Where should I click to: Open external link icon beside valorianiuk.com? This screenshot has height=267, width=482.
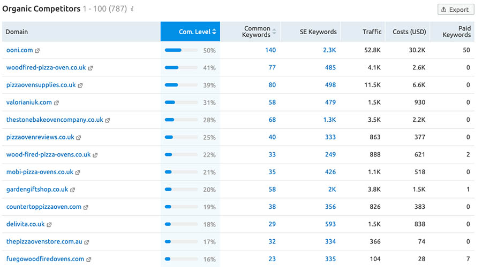[56, 103]
